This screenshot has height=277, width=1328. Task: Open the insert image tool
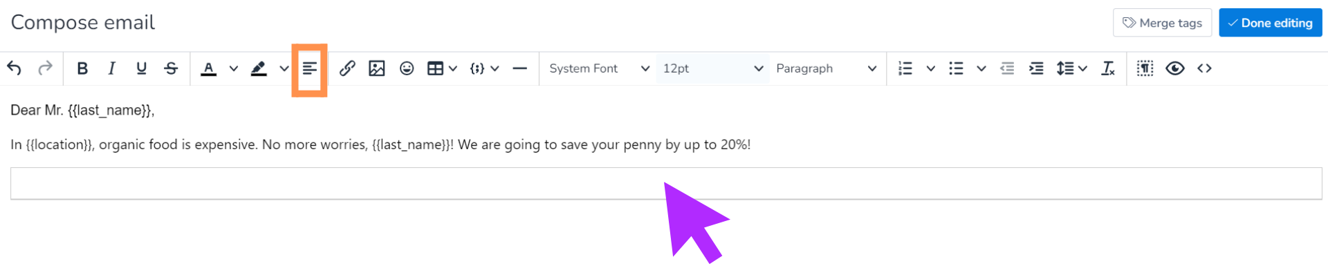(x=377, y=68)
